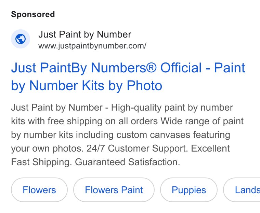This screenshot has width=260, height=213.
Task: Click the circular light-blue background of the favicon
Action: (x=21, y=39)
